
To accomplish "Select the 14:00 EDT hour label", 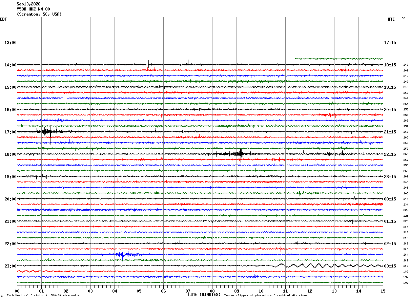I will click(11, 65).
